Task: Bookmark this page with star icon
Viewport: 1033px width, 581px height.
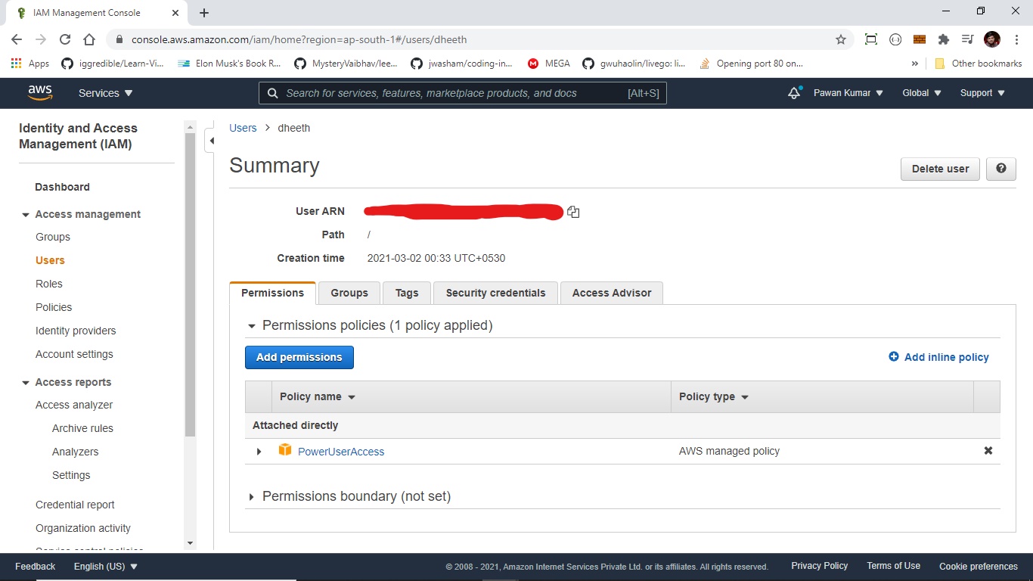Action: pos(840,39)
